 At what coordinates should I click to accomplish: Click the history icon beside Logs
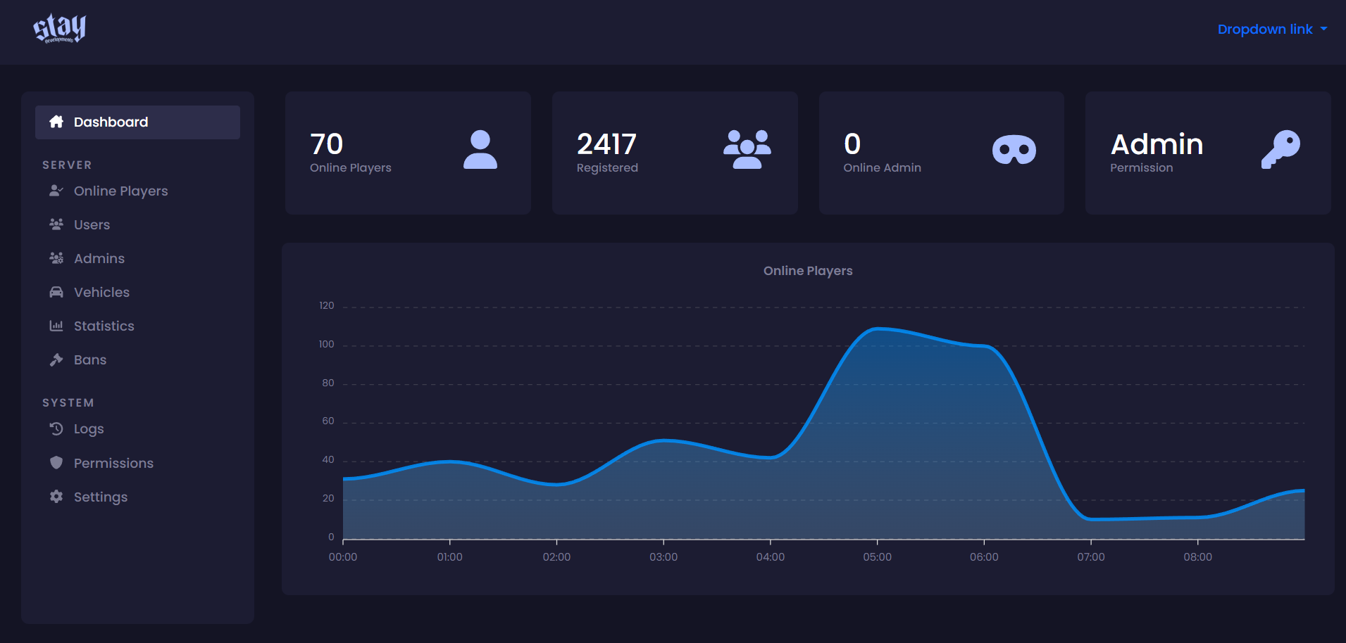pyautogui.click(x=56, y=428)
